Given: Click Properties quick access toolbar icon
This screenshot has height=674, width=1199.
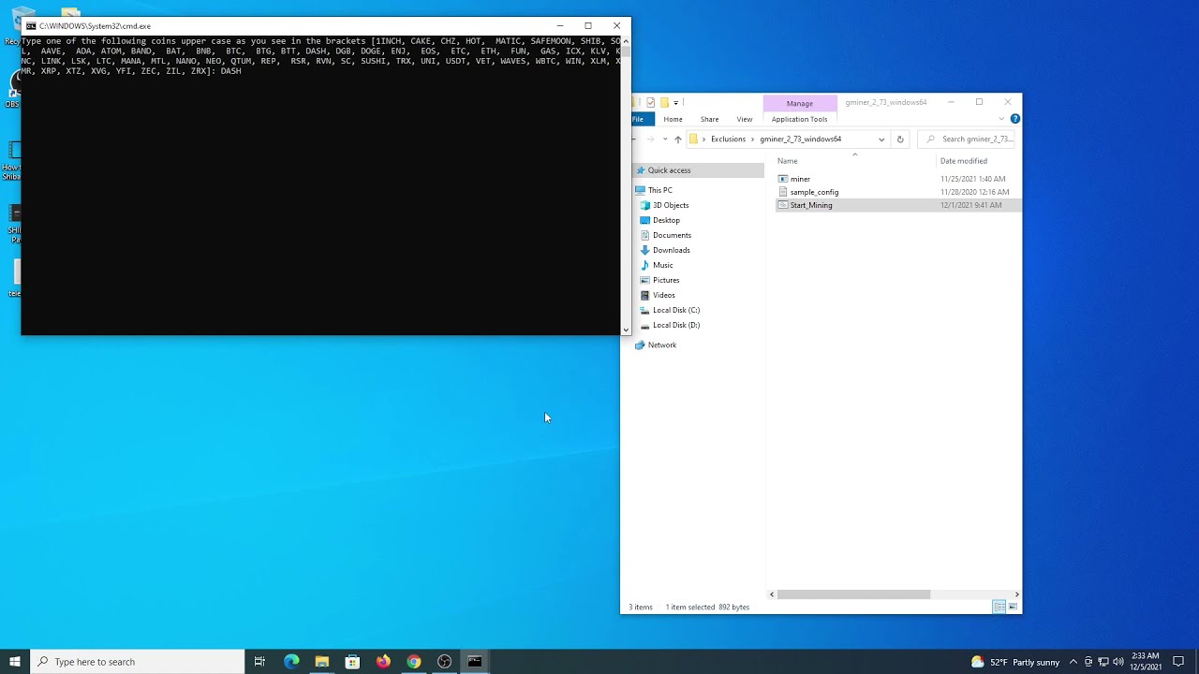Looking at the screenshot, I should click(651, 102).
